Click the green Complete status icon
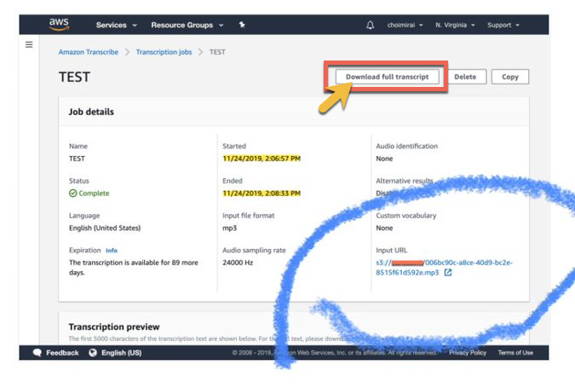The width and height of the screenshot is (575, 387). pos(73,193)
